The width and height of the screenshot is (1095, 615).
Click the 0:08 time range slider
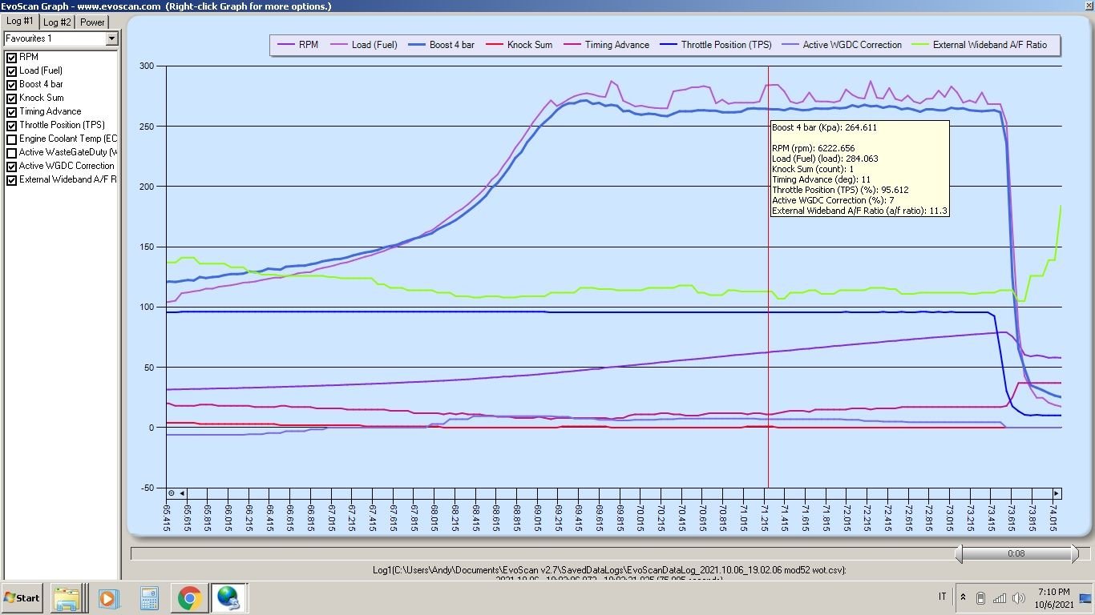point(1016,553)
